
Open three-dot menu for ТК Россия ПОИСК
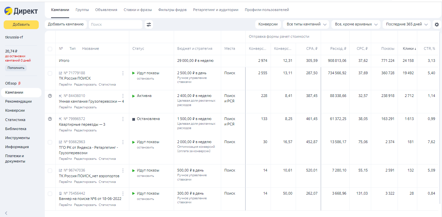pos(123,73)
